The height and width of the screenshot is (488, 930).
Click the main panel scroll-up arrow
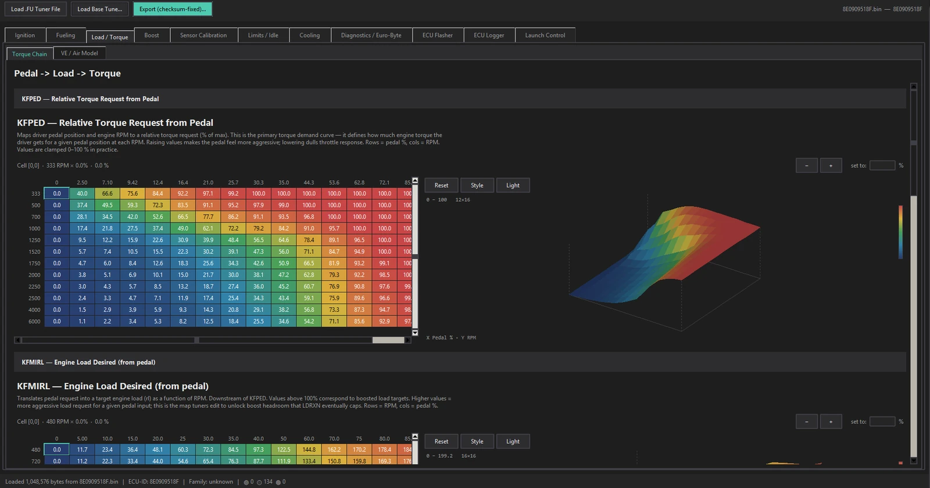point(914,87)
